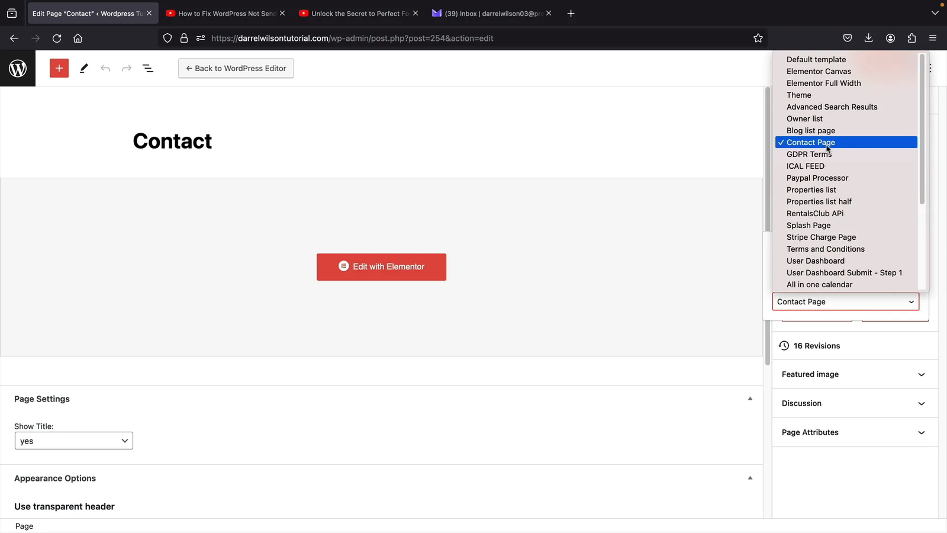This screenshot has width=947, height=533.
Task: Select the User Dashboard template
Action: 846,261
